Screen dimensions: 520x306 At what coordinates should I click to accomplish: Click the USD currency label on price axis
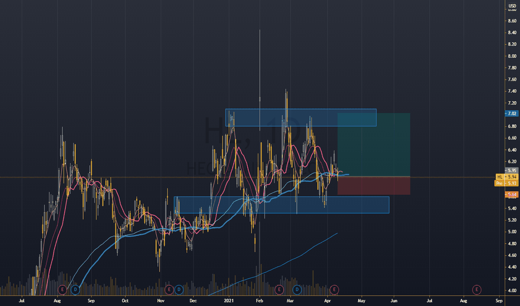[512, 6]
